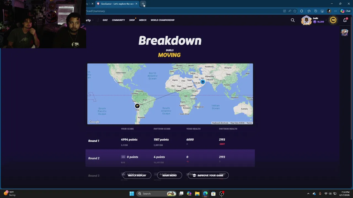Click Microsoft Edge taskbar icon
The image size is (353, 198).
click(x=205, y=194)
